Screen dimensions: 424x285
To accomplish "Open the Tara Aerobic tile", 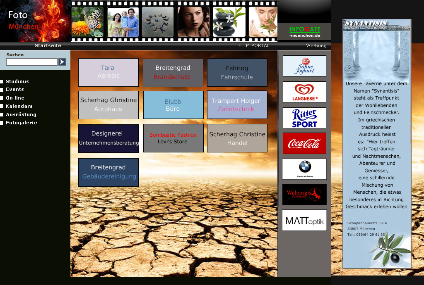I will (x=108, y=73).
